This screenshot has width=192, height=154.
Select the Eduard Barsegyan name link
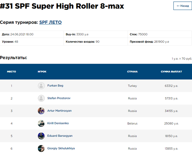click(60, 136)
